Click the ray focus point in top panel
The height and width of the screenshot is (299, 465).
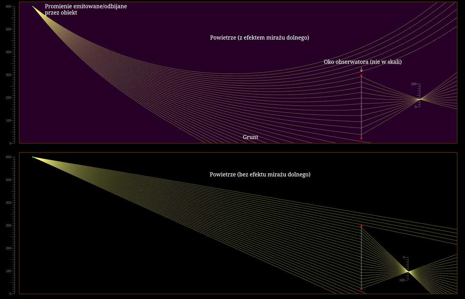point(420,99)
